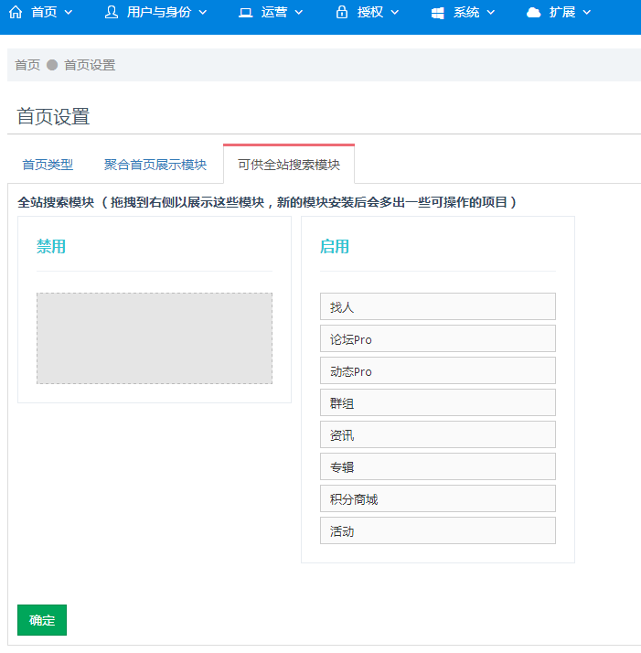
Task: Click the green 确定 button
Action: coord(42,620)
